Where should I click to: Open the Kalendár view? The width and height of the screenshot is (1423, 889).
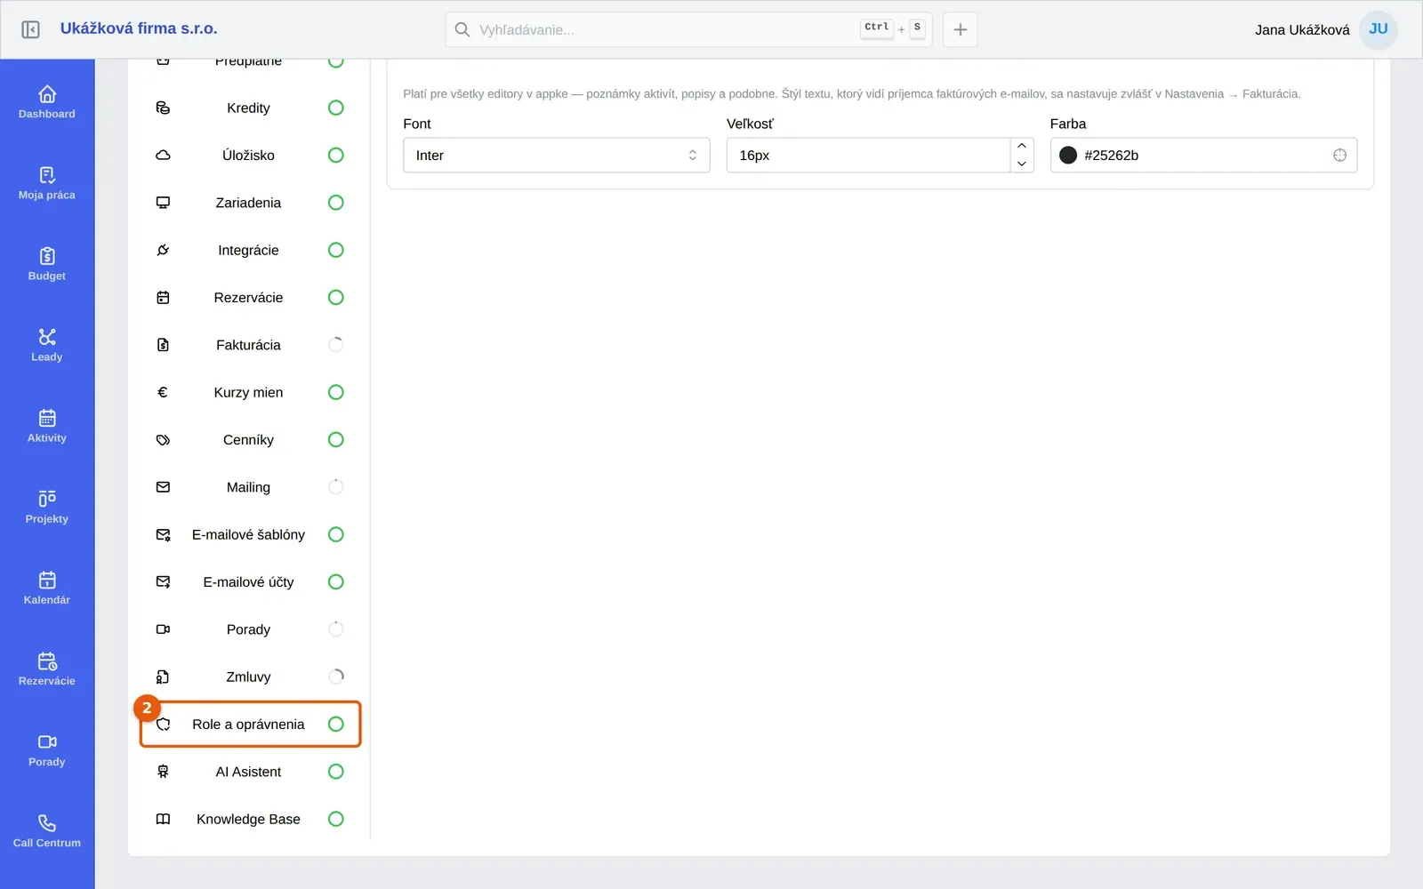click(x=47, y=588)
